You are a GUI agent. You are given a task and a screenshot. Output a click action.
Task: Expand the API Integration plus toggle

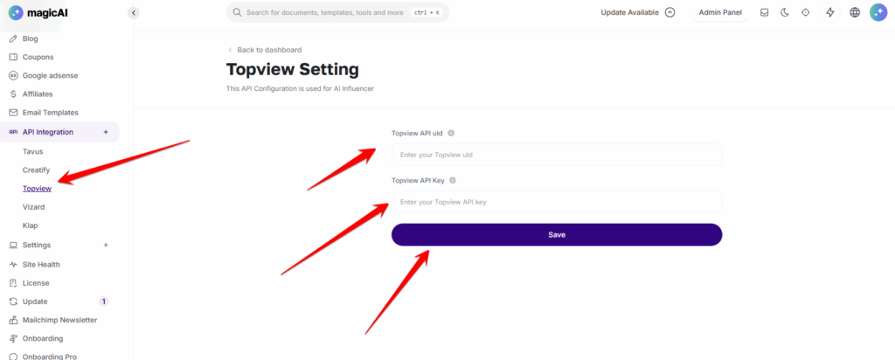(105, 132)
